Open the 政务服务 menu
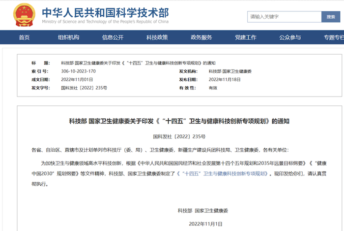Screen dimensions: 344x231 pyautogui.click(x=201, y=37)
